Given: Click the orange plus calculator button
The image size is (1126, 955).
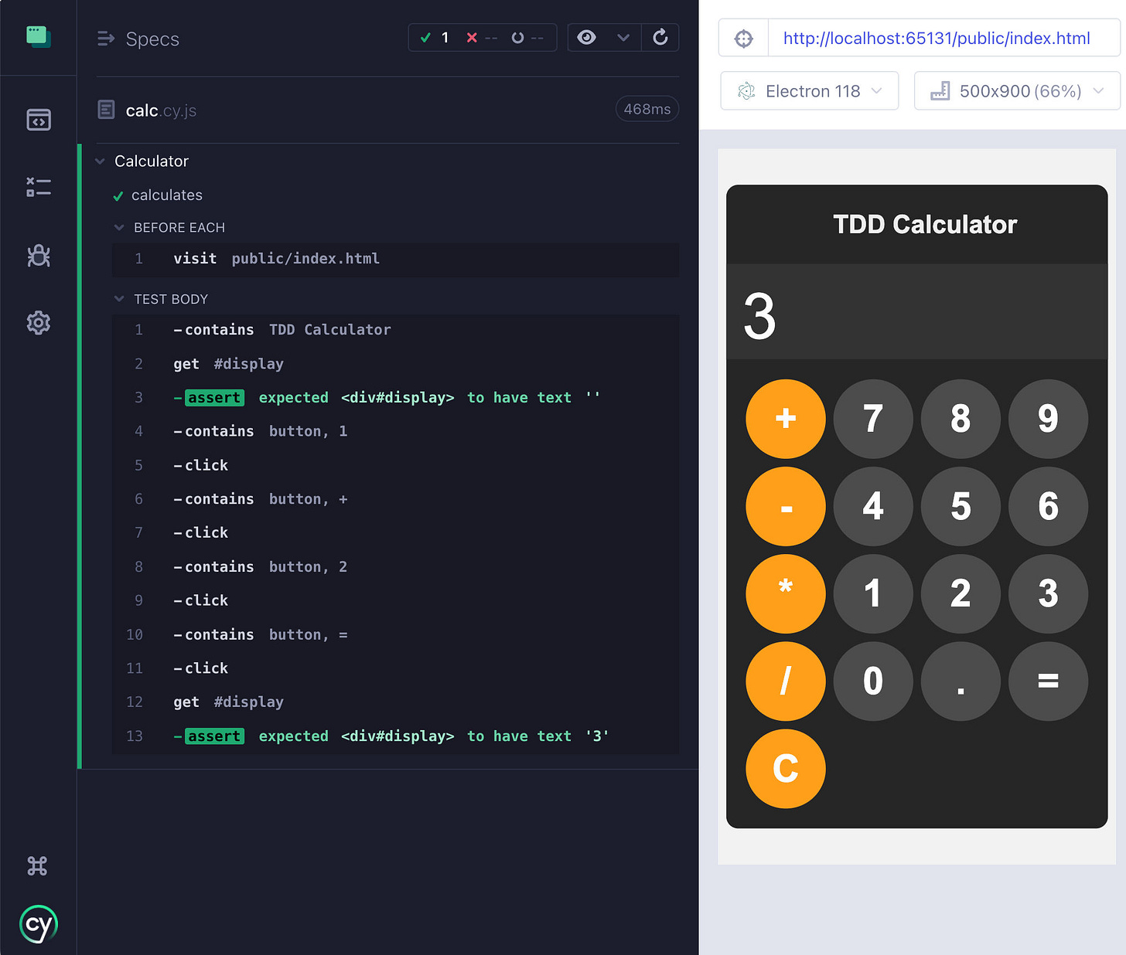Looking at the screenshot, I should click(x=786, y=419).
